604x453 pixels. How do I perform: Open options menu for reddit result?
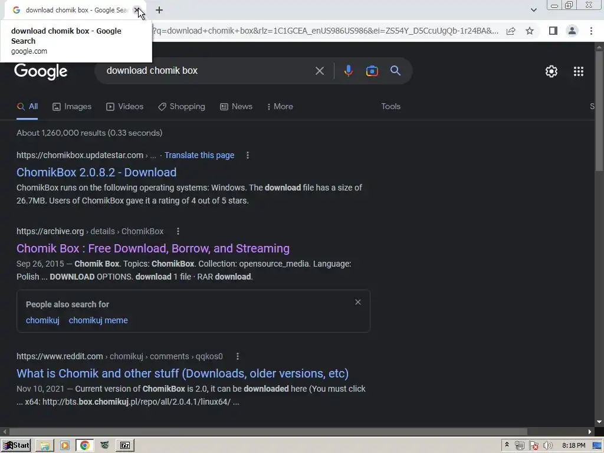pyautogui.click(x=238, y=356)
